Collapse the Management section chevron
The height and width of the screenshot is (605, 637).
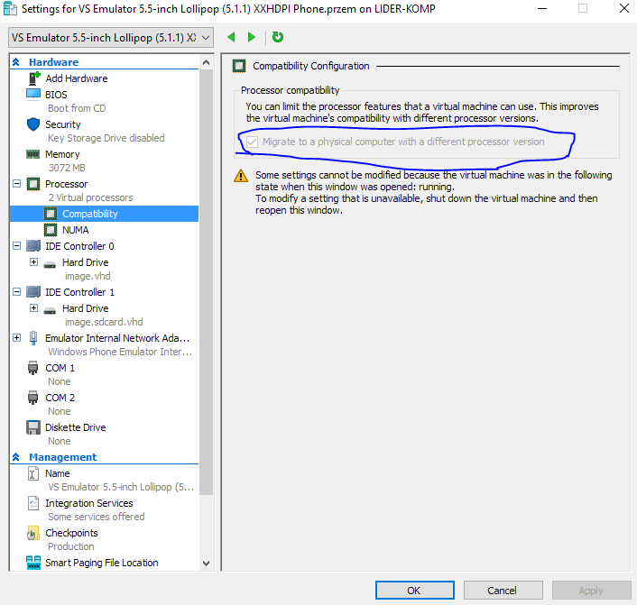16,457
